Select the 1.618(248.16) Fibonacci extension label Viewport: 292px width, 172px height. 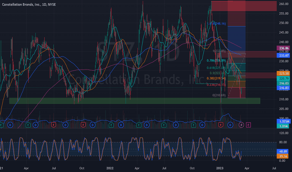(216, 24)
